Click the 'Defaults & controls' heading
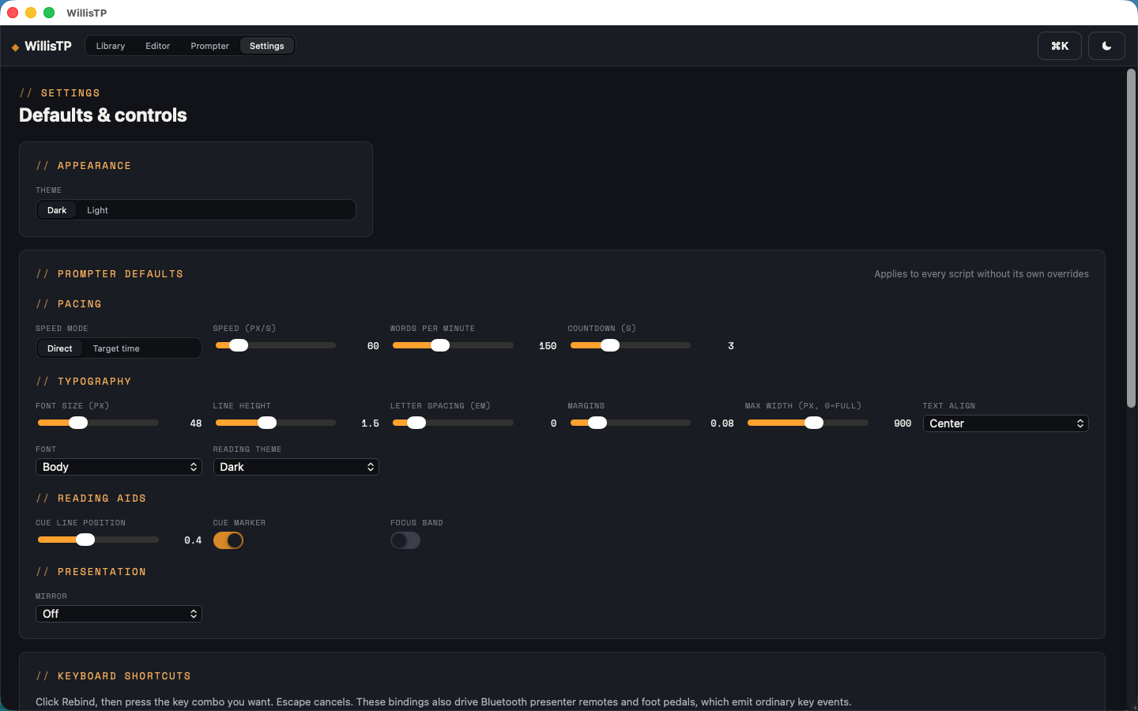 coord(103,115)
